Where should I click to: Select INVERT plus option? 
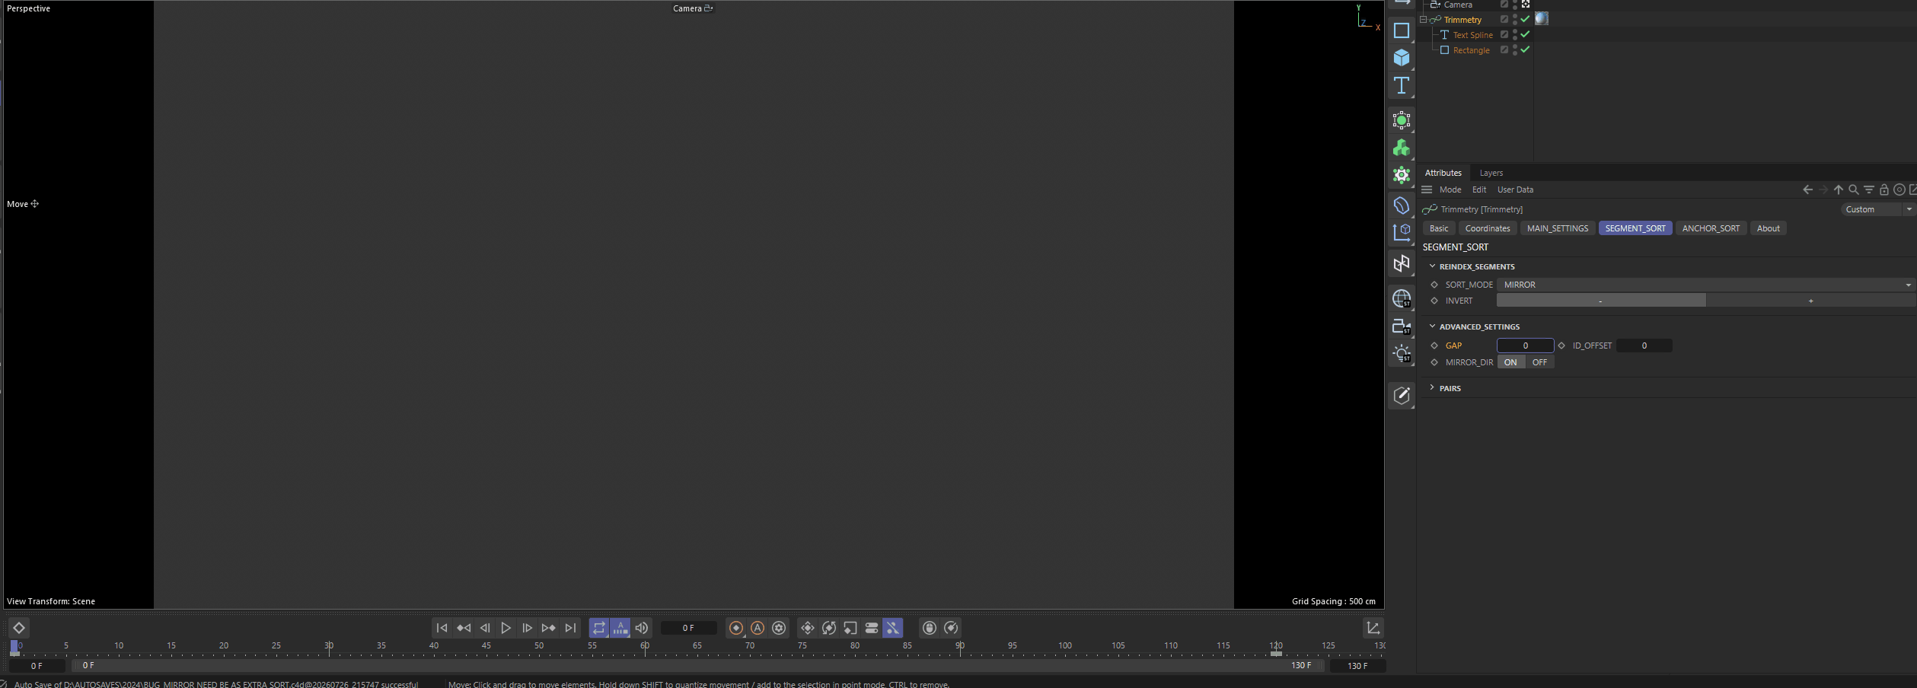1810,301
